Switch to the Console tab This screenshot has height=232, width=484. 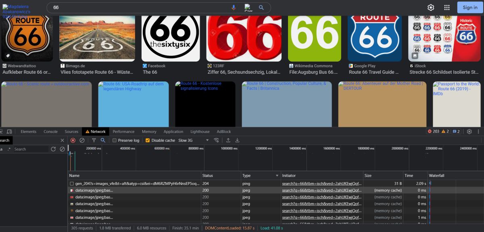(x=50, y=131)
